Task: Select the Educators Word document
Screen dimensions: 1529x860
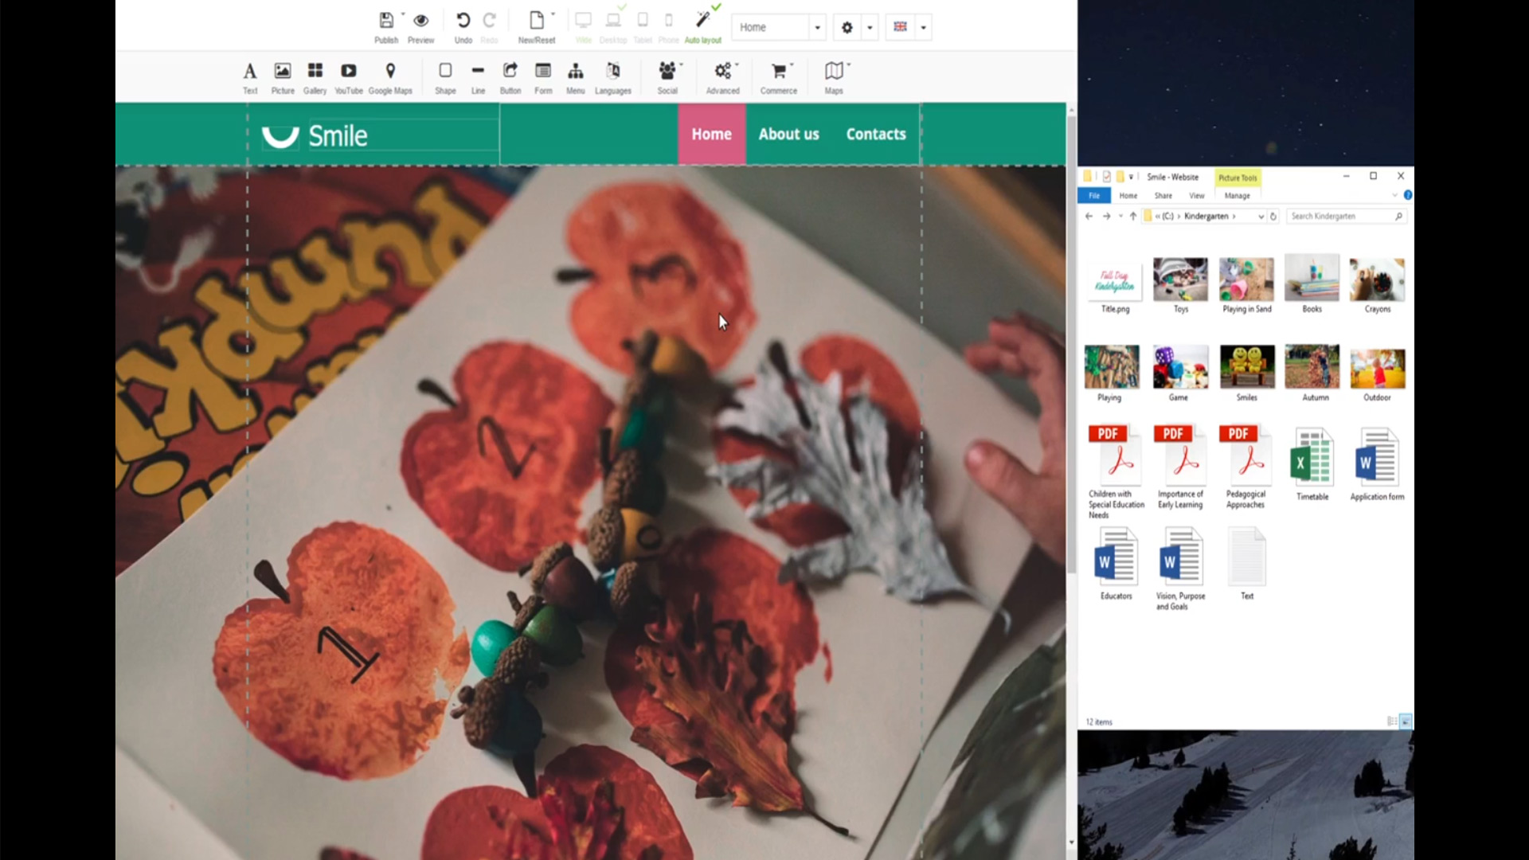Action: 1116,564
